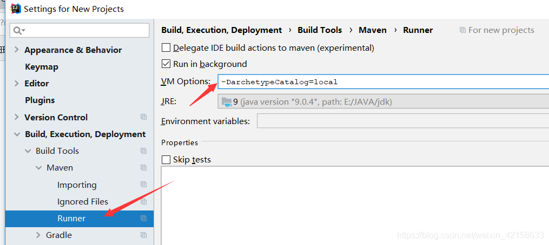Collapse the Build Tools node arrow
Screen dimensions: 549x245
[28, 151]
